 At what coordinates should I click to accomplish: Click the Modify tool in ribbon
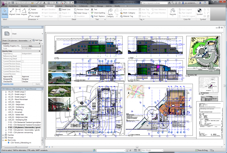point(5,12)
